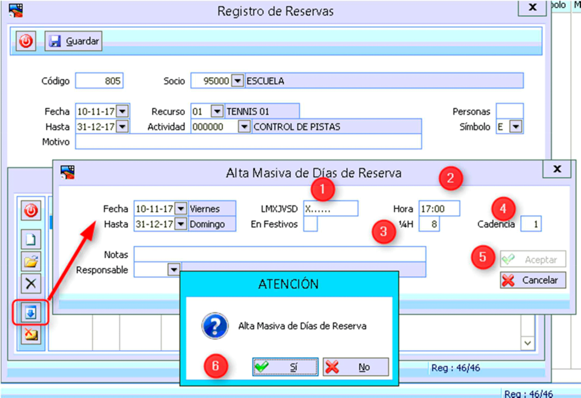Click No in the ATENCIÓN dialog
The height and width of the screenshot is (398, 581).
[x=356, y=367]
